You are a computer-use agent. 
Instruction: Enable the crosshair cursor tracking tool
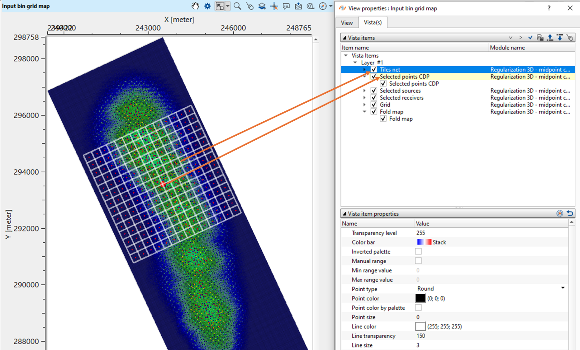(274, 6)
